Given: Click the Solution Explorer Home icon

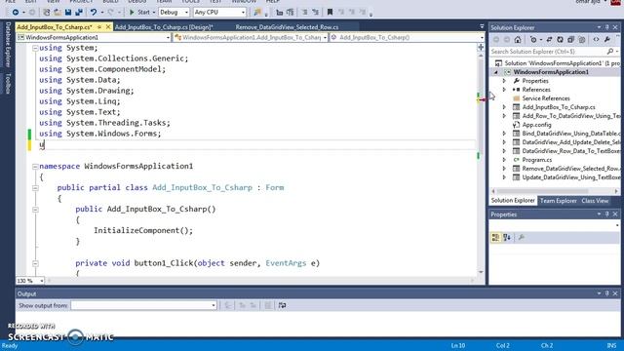Looking at the screenshot, I should [518, 39].
